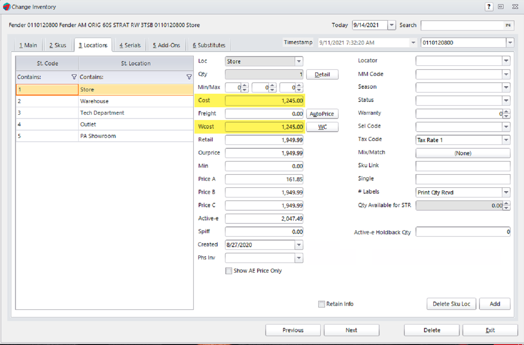Click the Search input field

467,25
